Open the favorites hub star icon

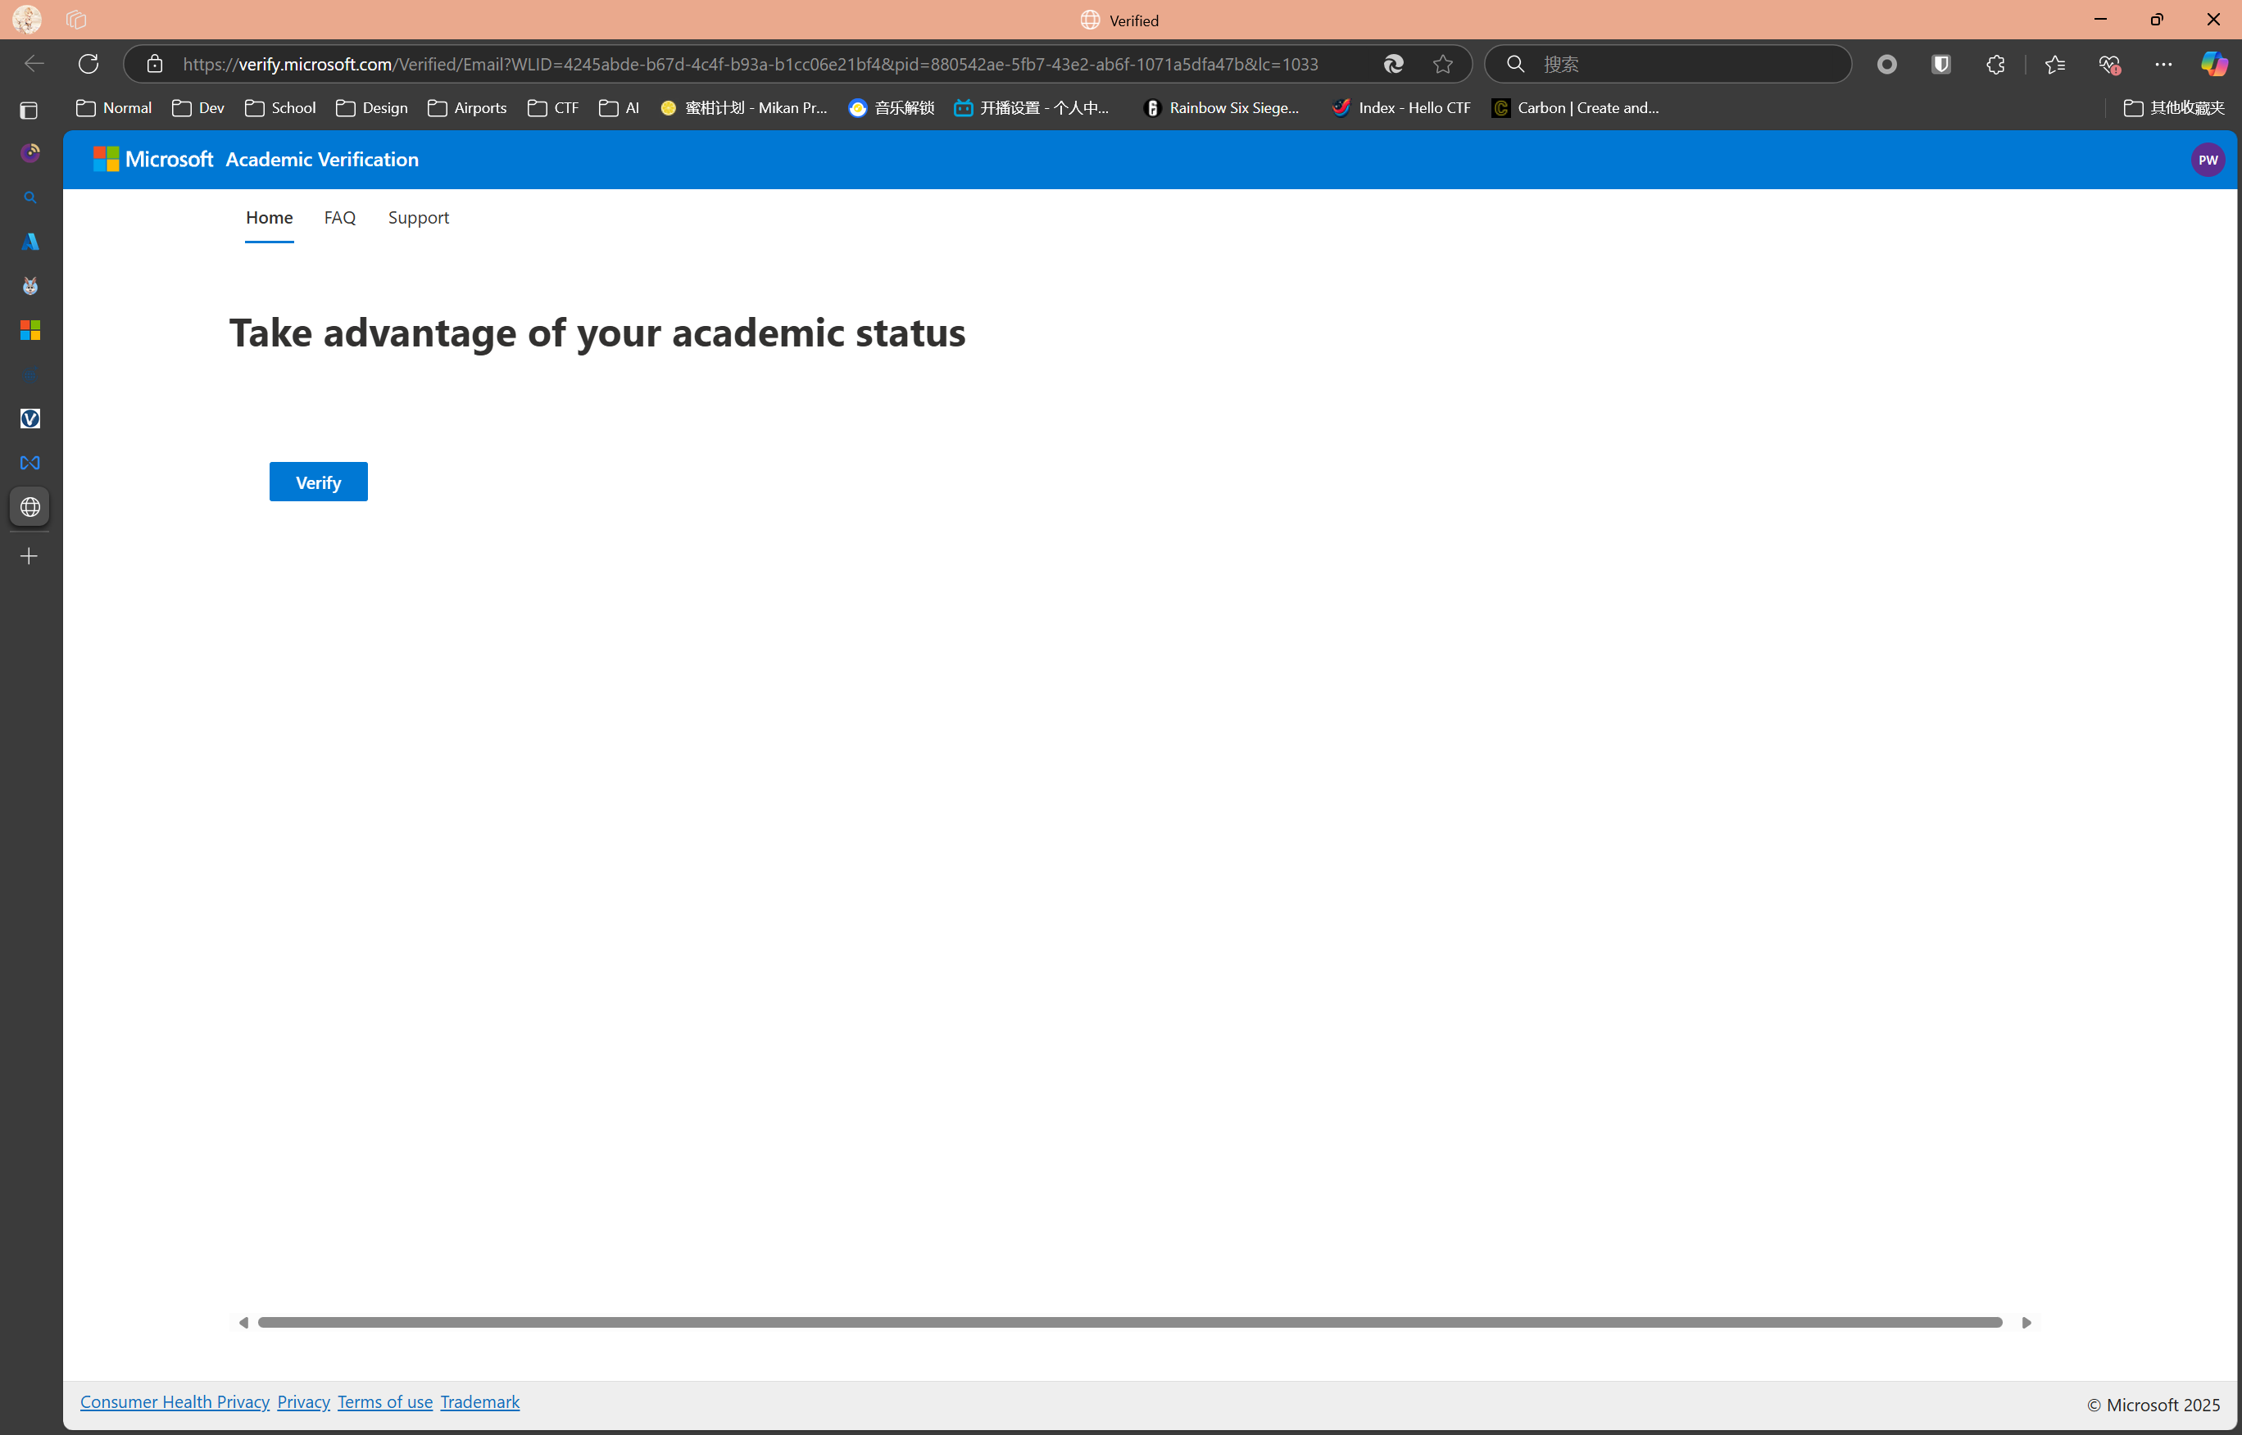[x=2054, y=63]
